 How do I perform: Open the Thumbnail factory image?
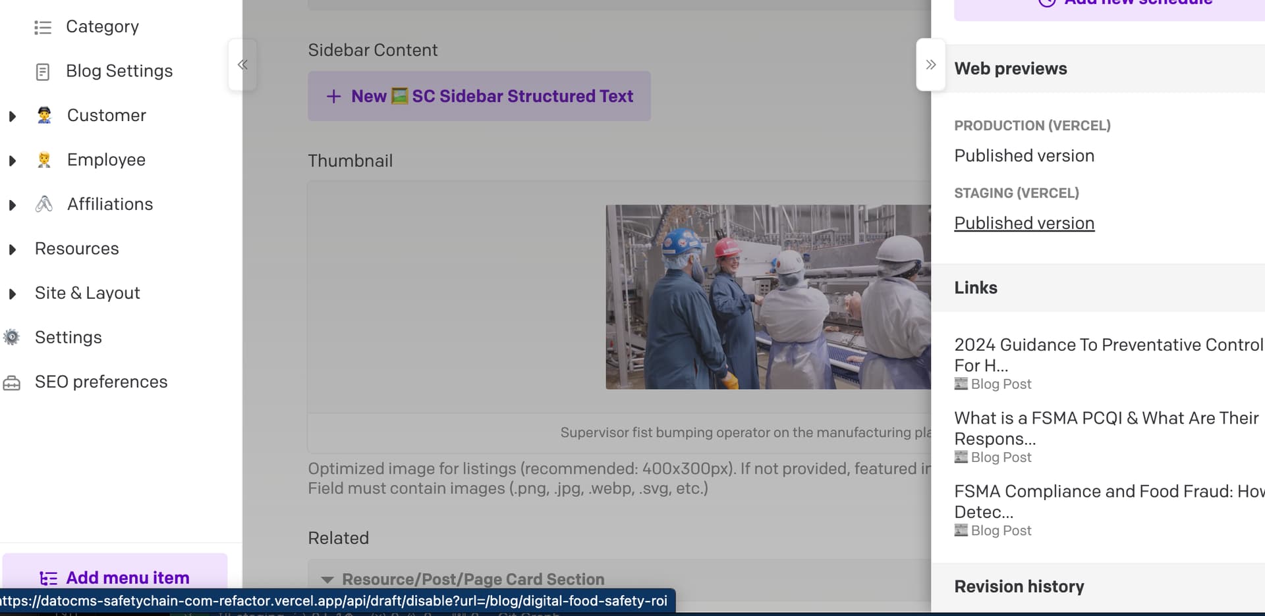[x=768, y=297]
